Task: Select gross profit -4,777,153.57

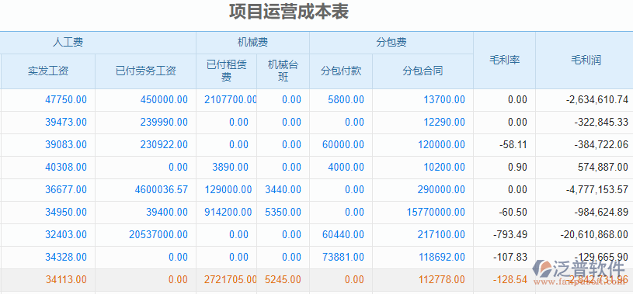Action: [597, 189]
